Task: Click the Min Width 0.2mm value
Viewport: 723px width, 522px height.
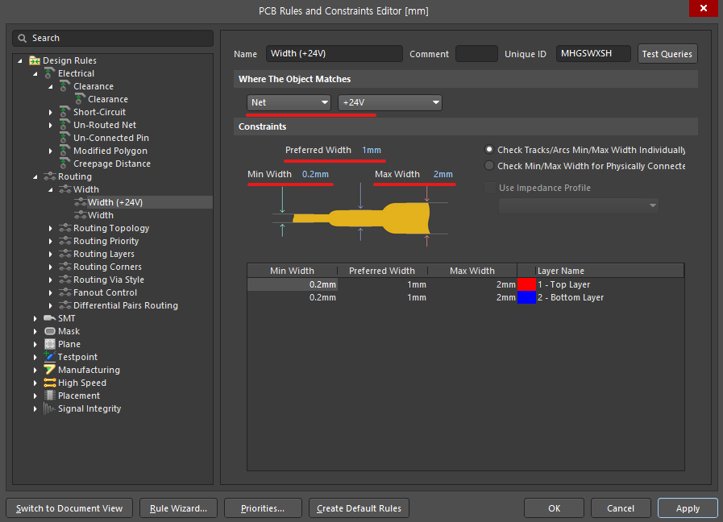Action: coord(315,174)
